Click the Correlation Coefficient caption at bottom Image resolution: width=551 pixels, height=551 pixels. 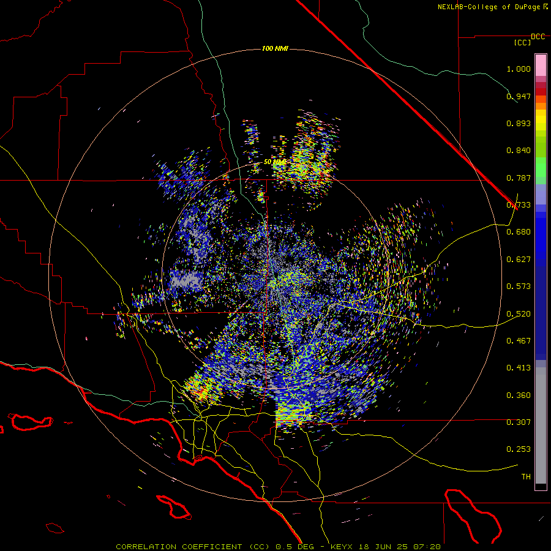click(278, 547)
